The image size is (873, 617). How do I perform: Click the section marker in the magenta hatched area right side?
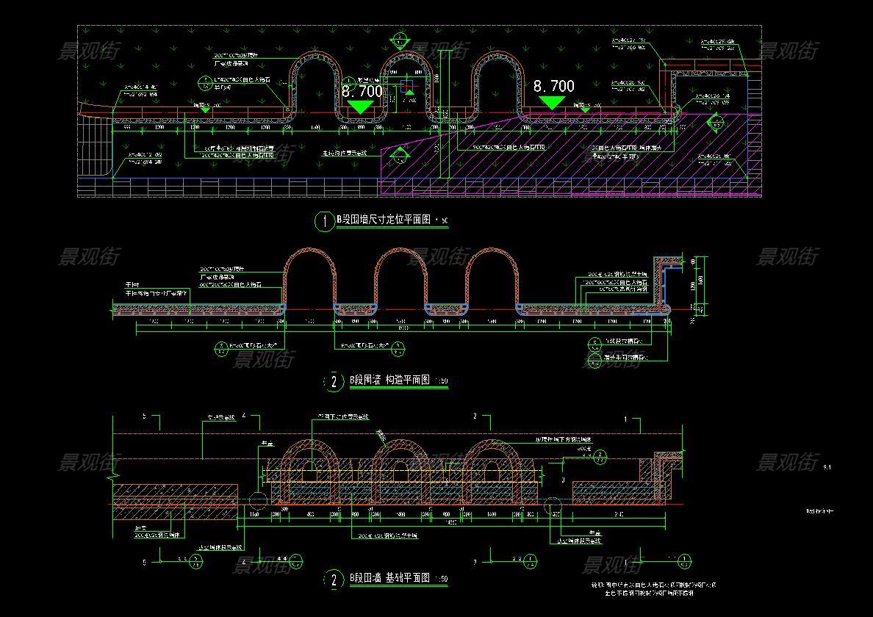pos(712,122)
